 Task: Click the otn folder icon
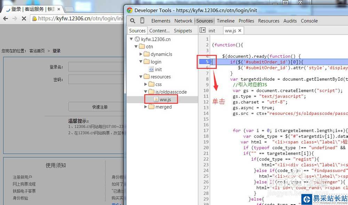(x=142, y=47)
